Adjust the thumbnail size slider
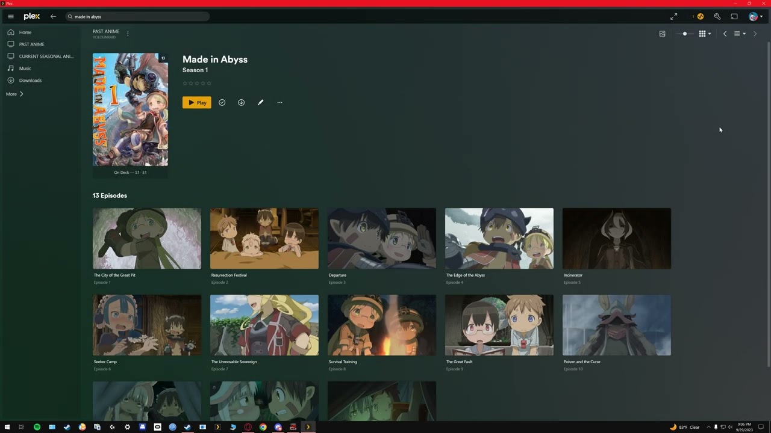 coord(685,34)
